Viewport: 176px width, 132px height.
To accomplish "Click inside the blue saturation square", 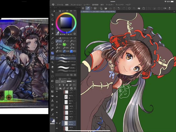I will pyautogui.click(x=66, y=23).
